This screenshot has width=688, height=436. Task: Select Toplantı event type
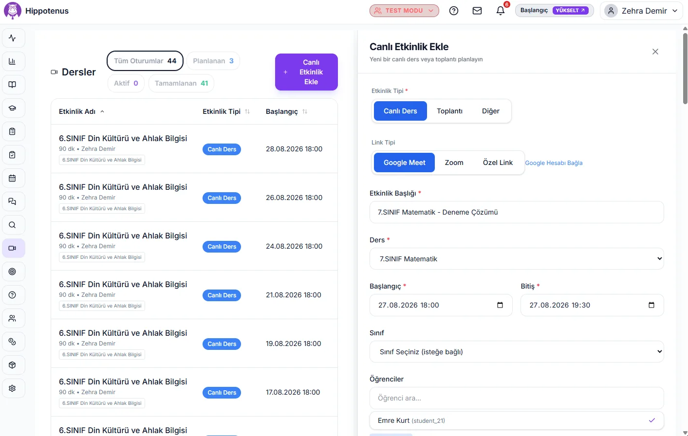tap(449, 111)
